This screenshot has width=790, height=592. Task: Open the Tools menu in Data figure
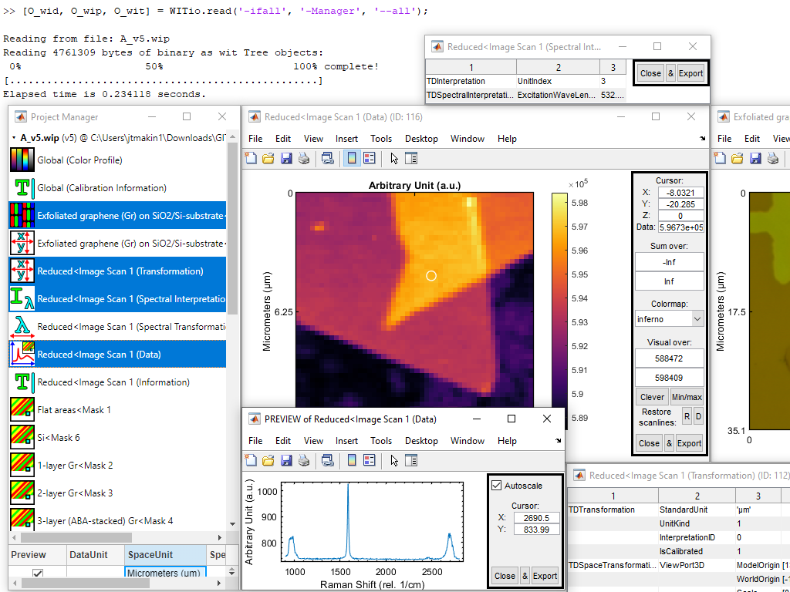[x=381, y=139]
